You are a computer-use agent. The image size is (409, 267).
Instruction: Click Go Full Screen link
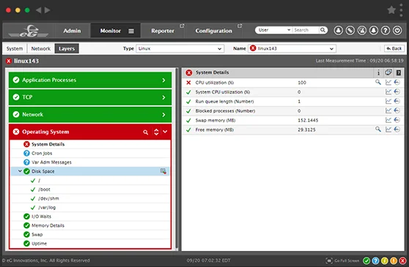point(343,260)
